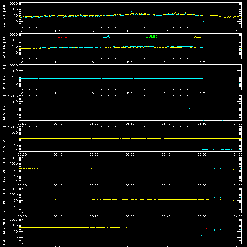Click the yellow PALE station label
The height and width of the screenshot is (247, 247).
click(x=196, y=36)
